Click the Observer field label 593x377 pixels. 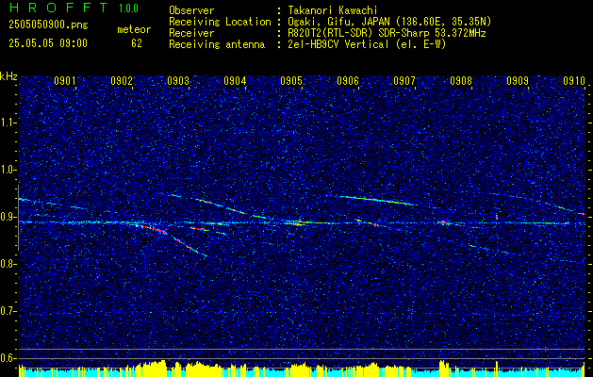tap(191, 10)
